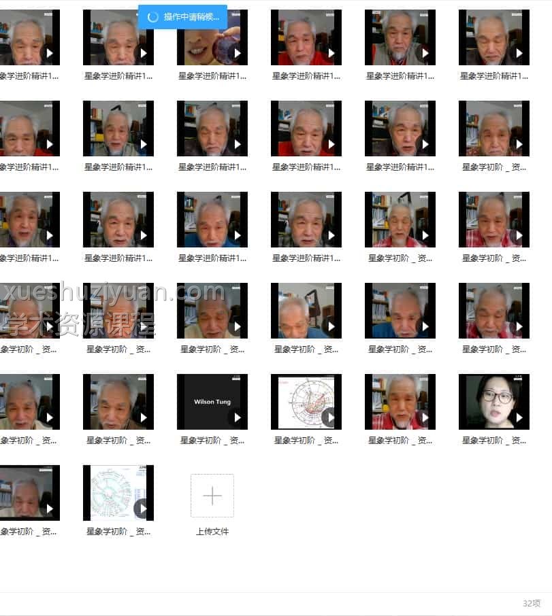The height and width of the screenshot is (616, 552).
Task: Click the plus icon to upload file
Action: coord(212,496)
